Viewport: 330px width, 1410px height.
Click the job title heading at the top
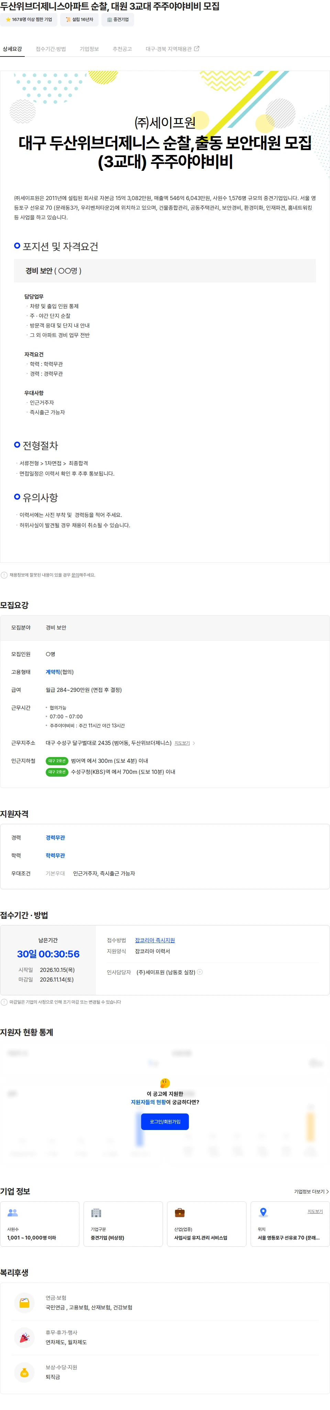(110, 6)
